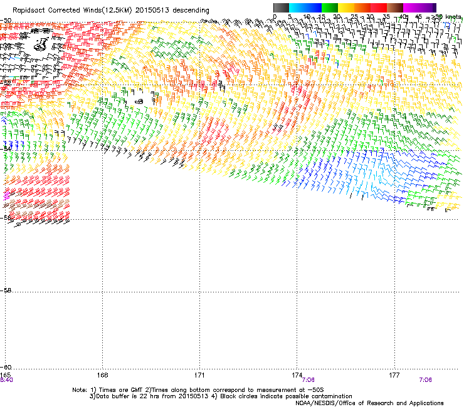This screenshot has height=407, width=464.
Task: Click the magenta-purple 40-50 knots legend segment
Action: pos(419,8)
